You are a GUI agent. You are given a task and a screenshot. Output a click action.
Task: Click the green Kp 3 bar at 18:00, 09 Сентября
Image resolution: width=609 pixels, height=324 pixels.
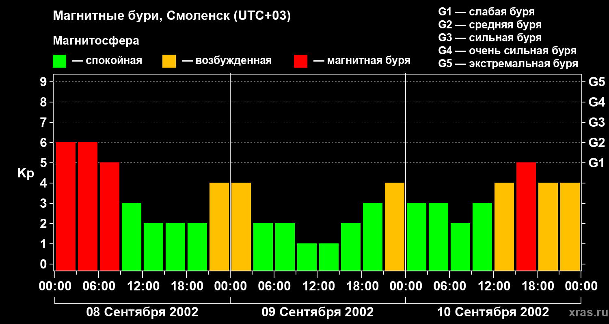pyautogui.click(x=373, y=237)
